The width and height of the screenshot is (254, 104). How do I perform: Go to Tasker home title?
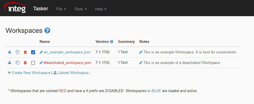point(40,9)
